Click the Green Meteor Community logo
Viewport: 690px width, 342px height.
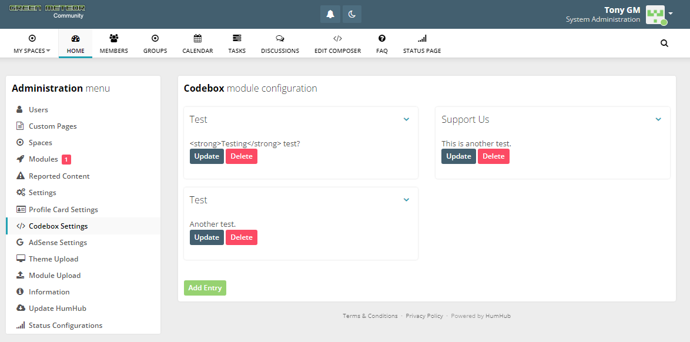tap(47, 11)
